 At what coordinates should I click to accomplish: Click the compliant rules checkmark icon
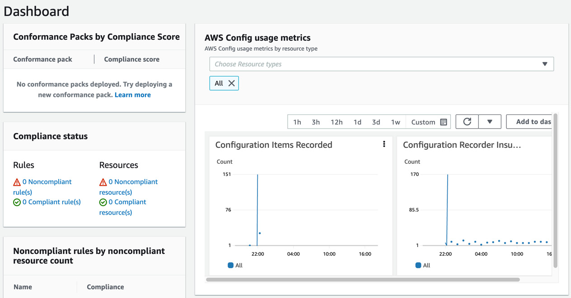click(17, 202)
